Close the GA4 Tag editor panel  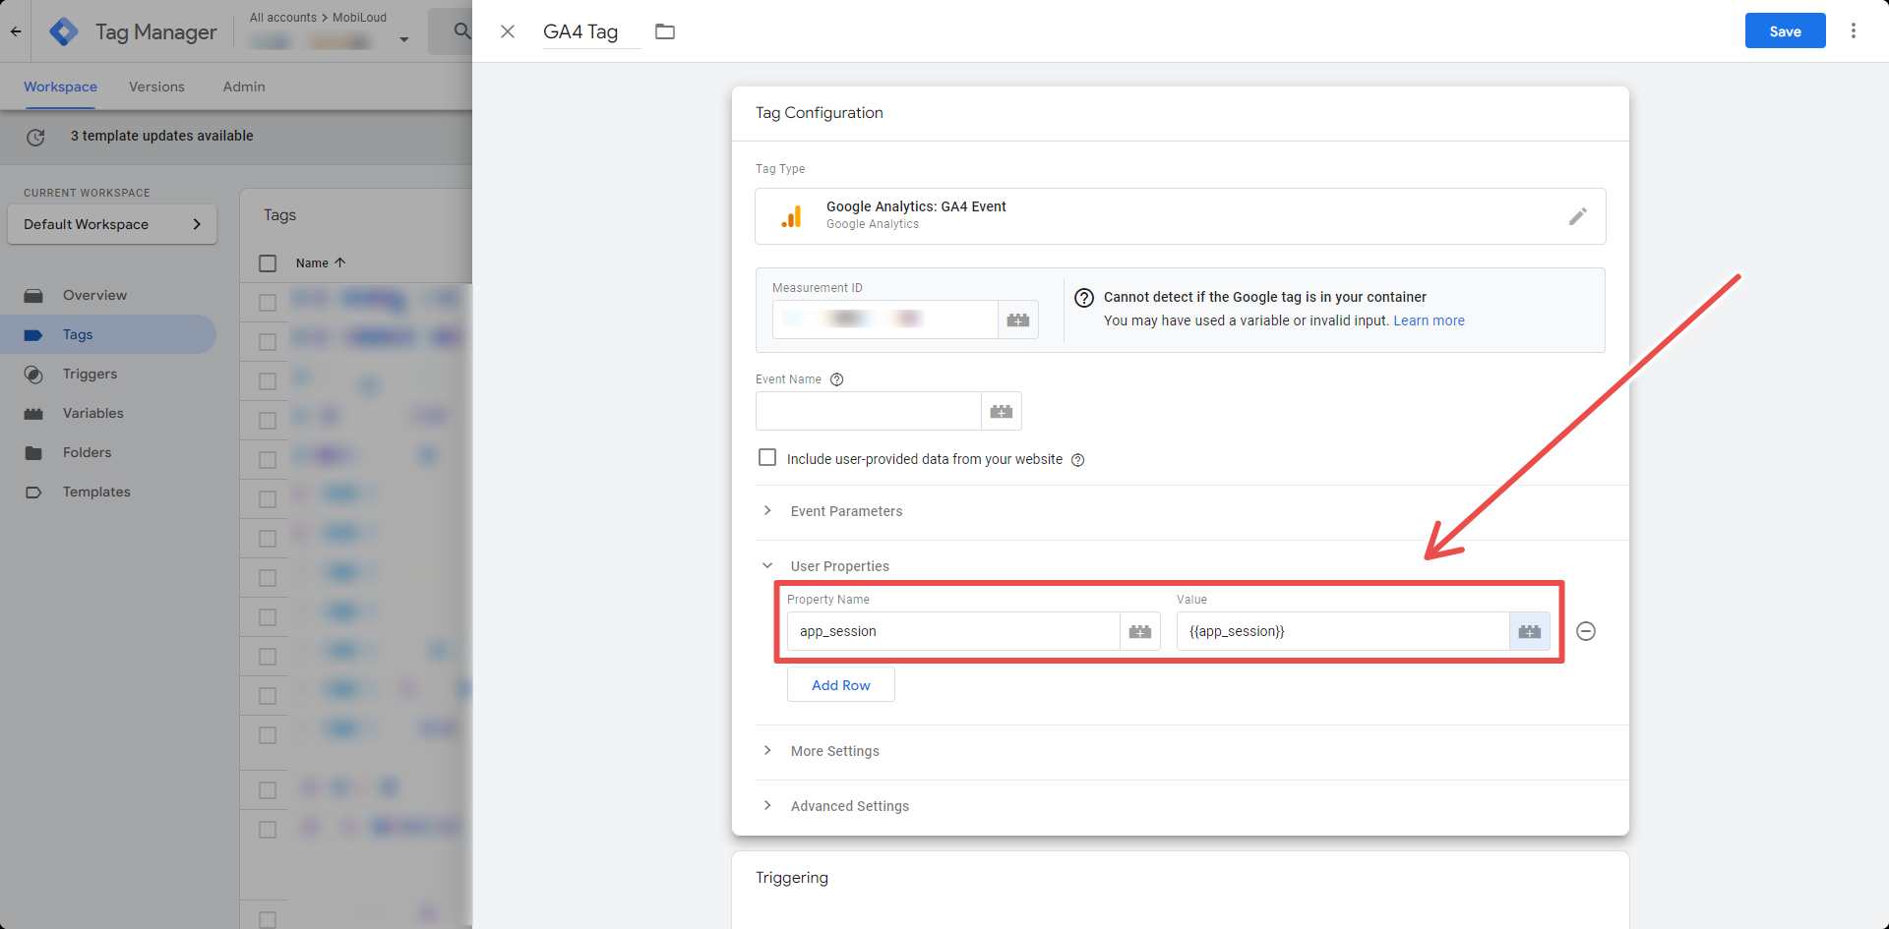(508, 31)
